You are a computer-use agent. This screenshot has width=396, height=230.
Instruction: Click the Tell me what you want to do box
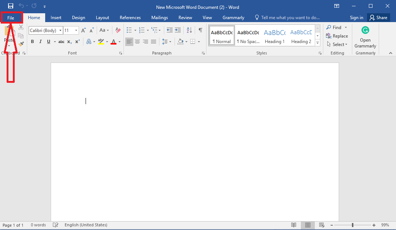(287, 17)
